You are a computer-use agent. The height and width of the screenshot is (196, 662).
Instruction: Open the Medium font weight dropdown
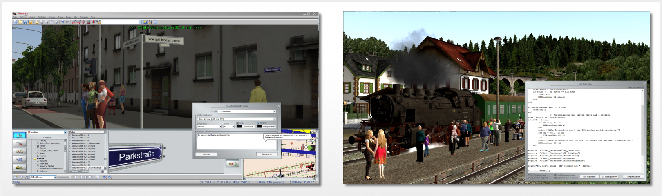coord(220,127)
